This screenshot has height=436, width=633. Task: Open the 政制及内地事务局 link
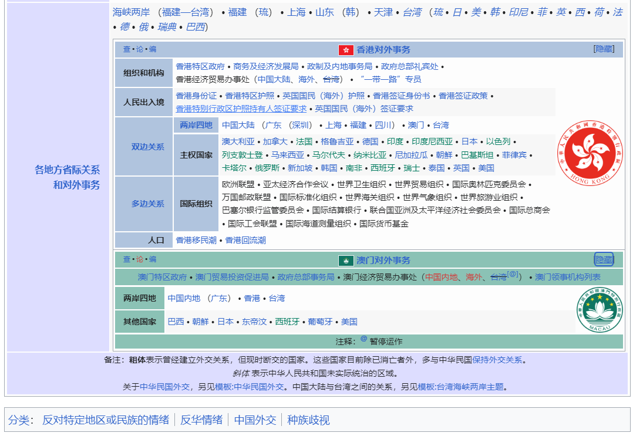pyautogui.click(x=339, y=66)
